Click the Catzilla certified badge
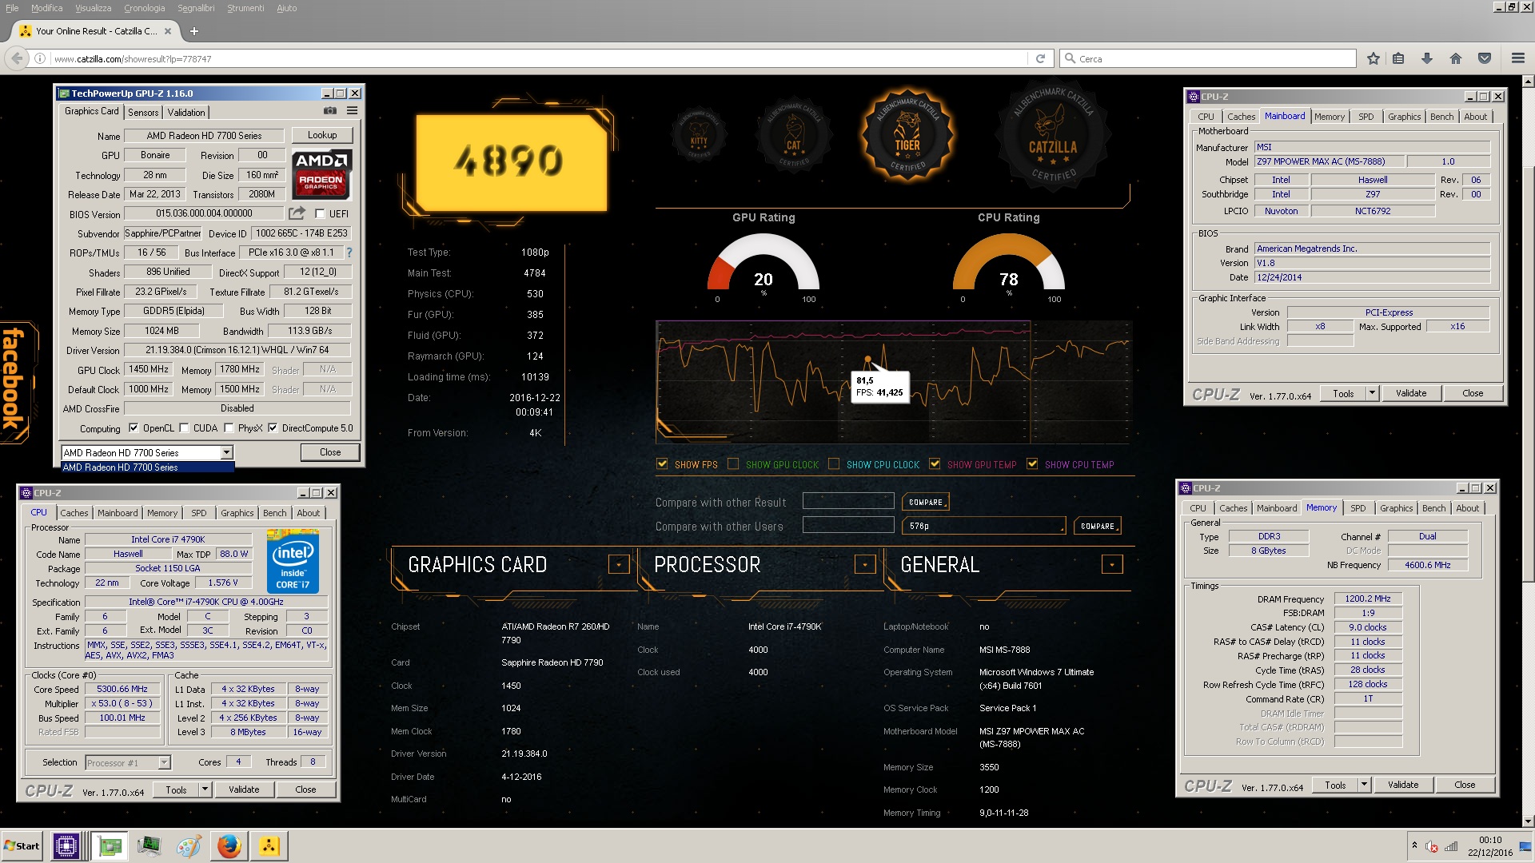Image resolution: width=1535 pixels, height=863 pixels. (1052, 136)
